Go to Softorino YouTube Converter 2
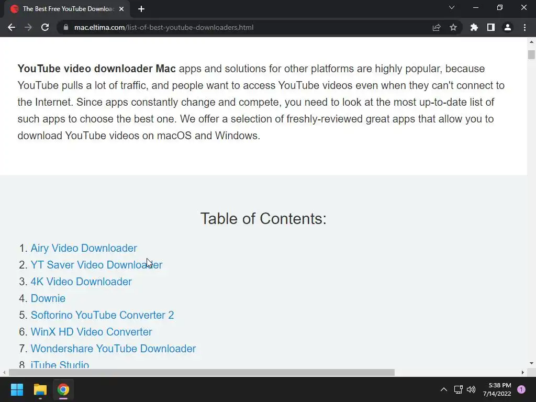Screen dimensions: 536x402 coord(102,315)
